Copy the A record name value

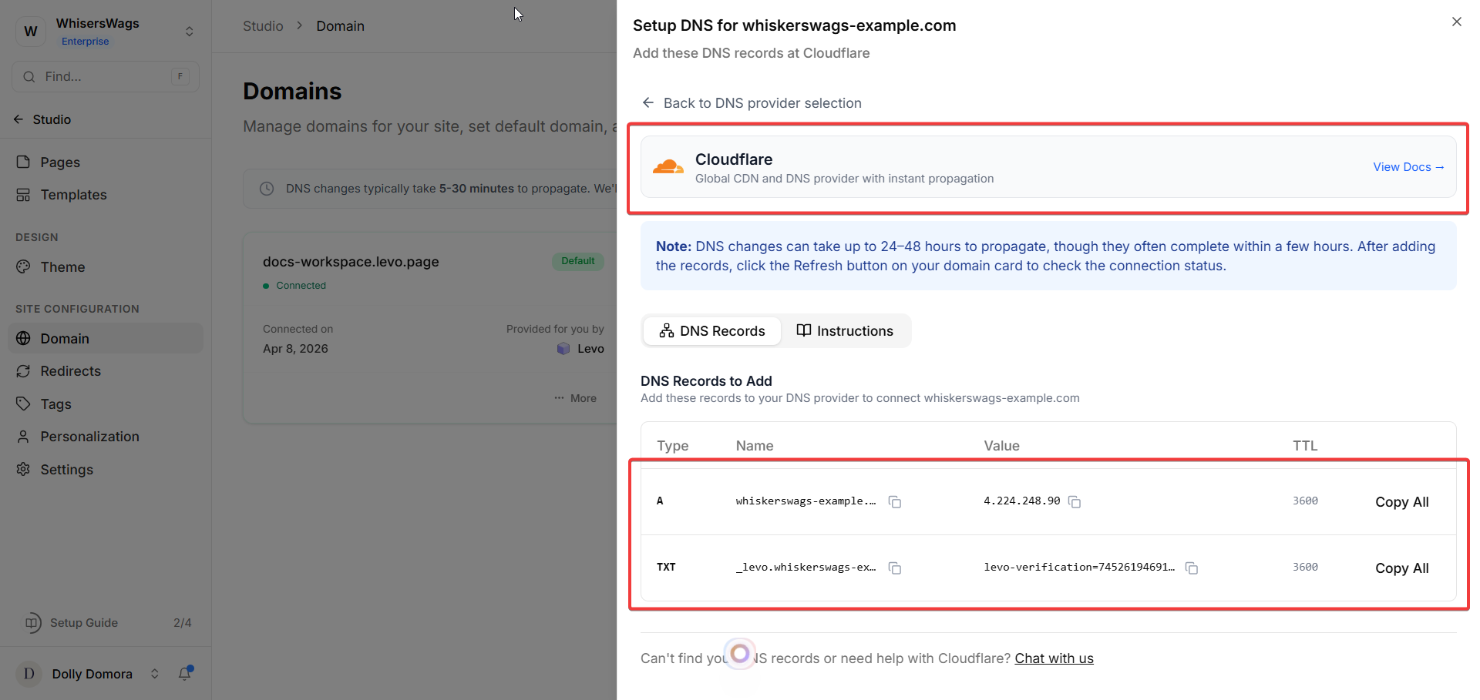[x=895, y=502]
